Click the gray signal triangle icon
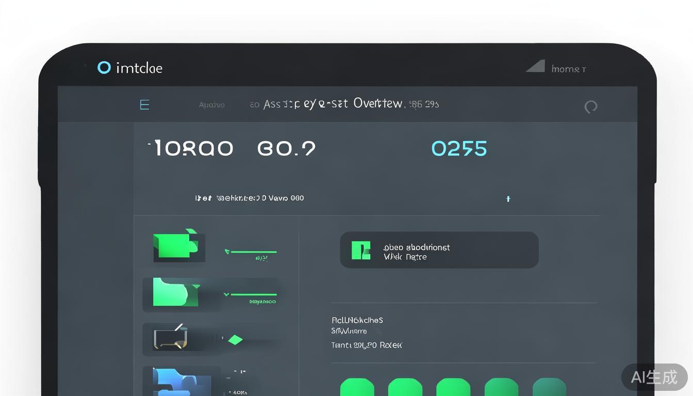 pos(536,67)
